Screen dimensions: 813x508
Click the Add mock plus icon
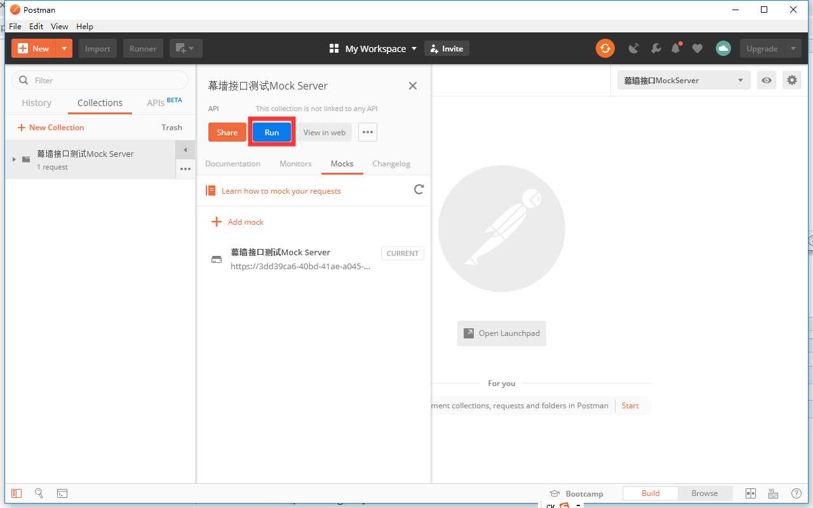coord(217,222)
